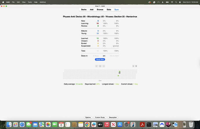Open Mail from the dock
The height and width of the screenshot is (129, 200).
tap(35, 125)
